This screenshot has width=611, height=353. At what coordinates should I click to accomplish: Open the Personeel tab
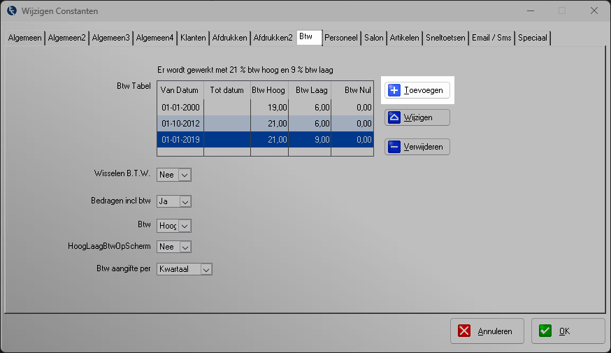pyautogui.click(x=341, y=38)
